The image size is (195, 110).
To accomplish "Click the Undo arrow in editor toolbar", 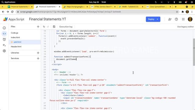I will point(44,27).
